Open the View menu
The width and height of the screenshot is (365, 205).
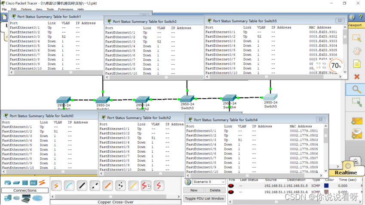click(x=39, y=9)
